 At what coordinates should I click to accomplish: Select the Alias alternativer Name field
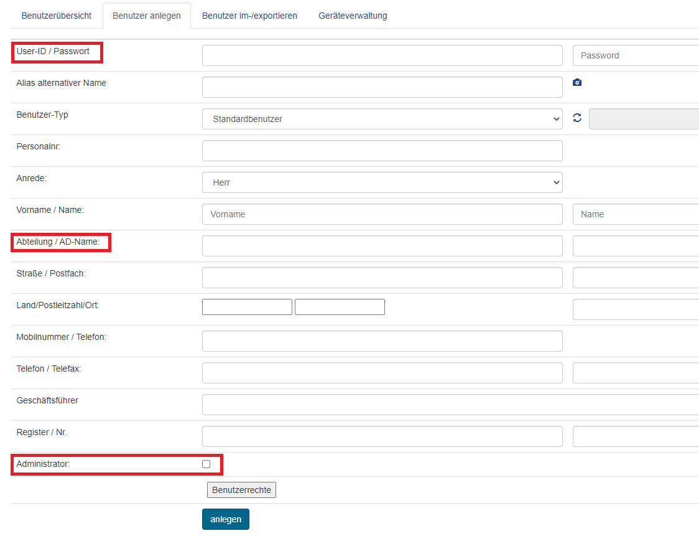point(382,87)
